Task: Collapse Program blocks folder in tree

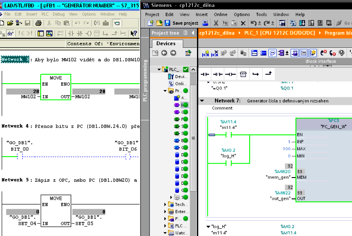Action: (165, 91)
